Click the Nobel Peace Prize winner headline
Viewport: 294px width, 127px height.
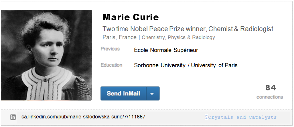point(154,29)
